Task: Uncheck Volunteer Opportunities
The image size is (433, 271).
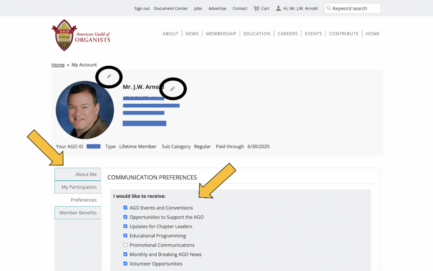Action: click(x=125, y=264)
